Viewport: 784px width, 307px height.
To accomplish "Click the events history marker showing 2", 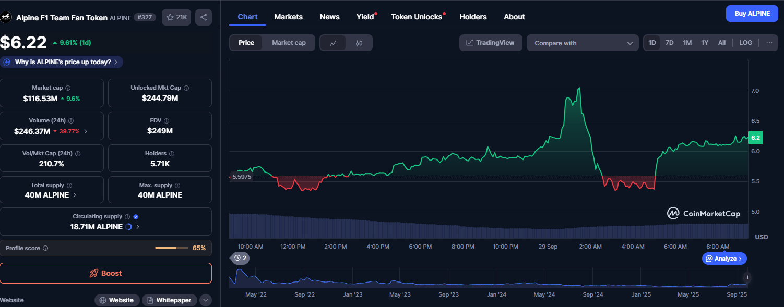I will 240,258.
